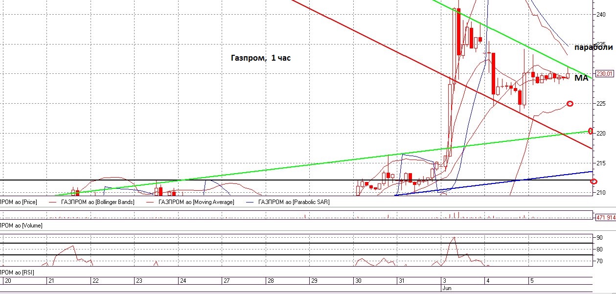This screenshot has width=616, height=294.
Task: Click price axis value 215
Action: click(601, 163)
